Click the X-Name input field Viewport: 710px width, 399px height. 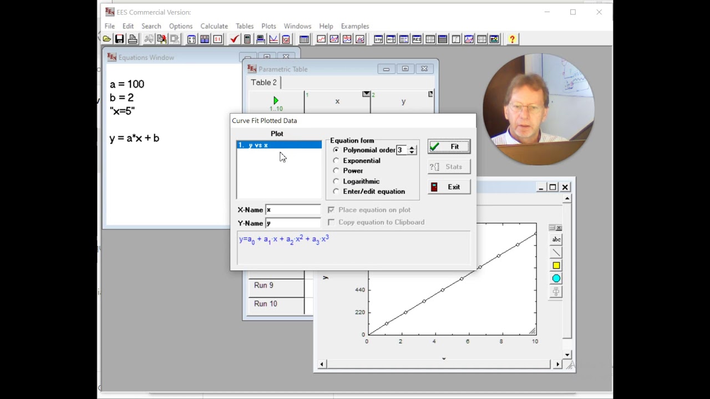[293, 210]
